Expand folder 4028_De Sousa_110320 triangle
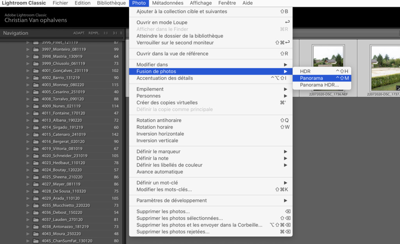 click(28, 191)
